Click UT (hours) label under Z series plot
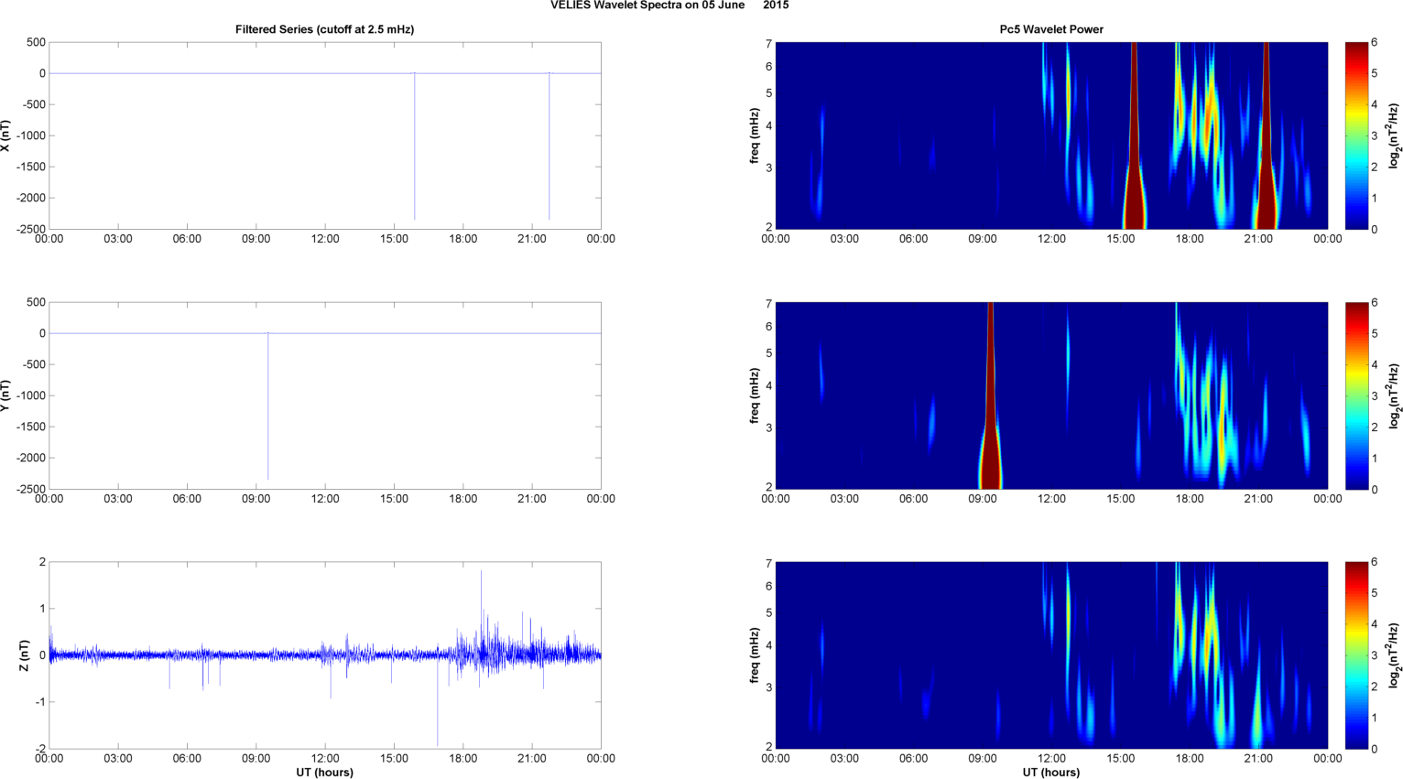The height and width of the screenshot is (779, 1403). [x=325, y=772]
